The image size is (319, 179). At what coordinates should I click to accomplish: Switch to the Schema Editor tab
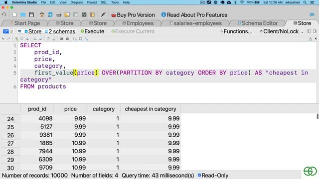point(257,23)
